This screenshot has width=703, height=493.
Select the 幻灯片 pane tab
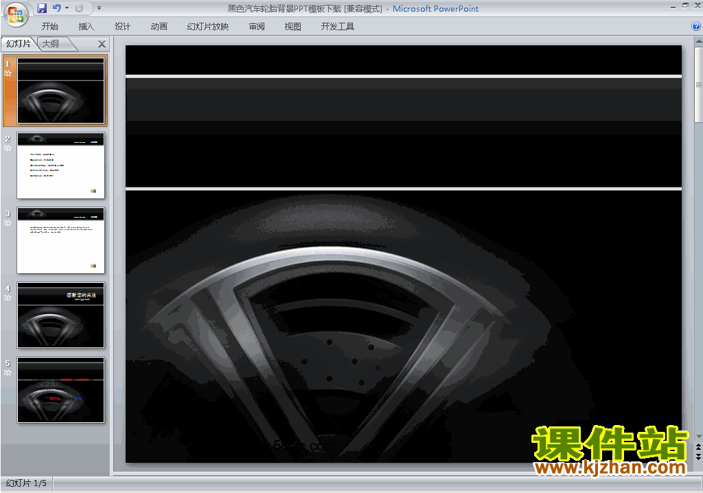[x=19, y=43]
